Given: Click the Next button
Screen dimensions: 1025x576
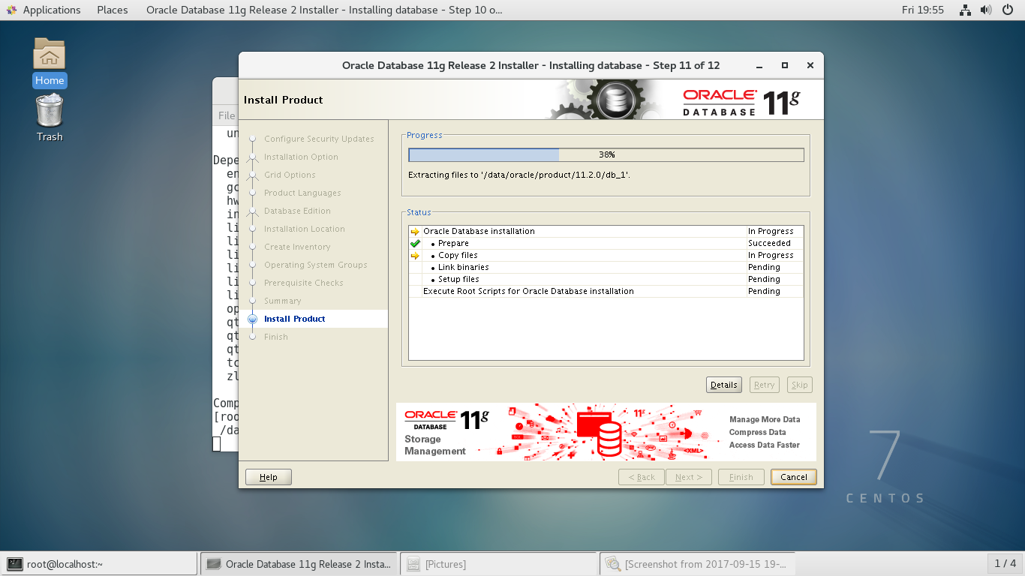Looking at the screenshot, I should coord(689,477).
